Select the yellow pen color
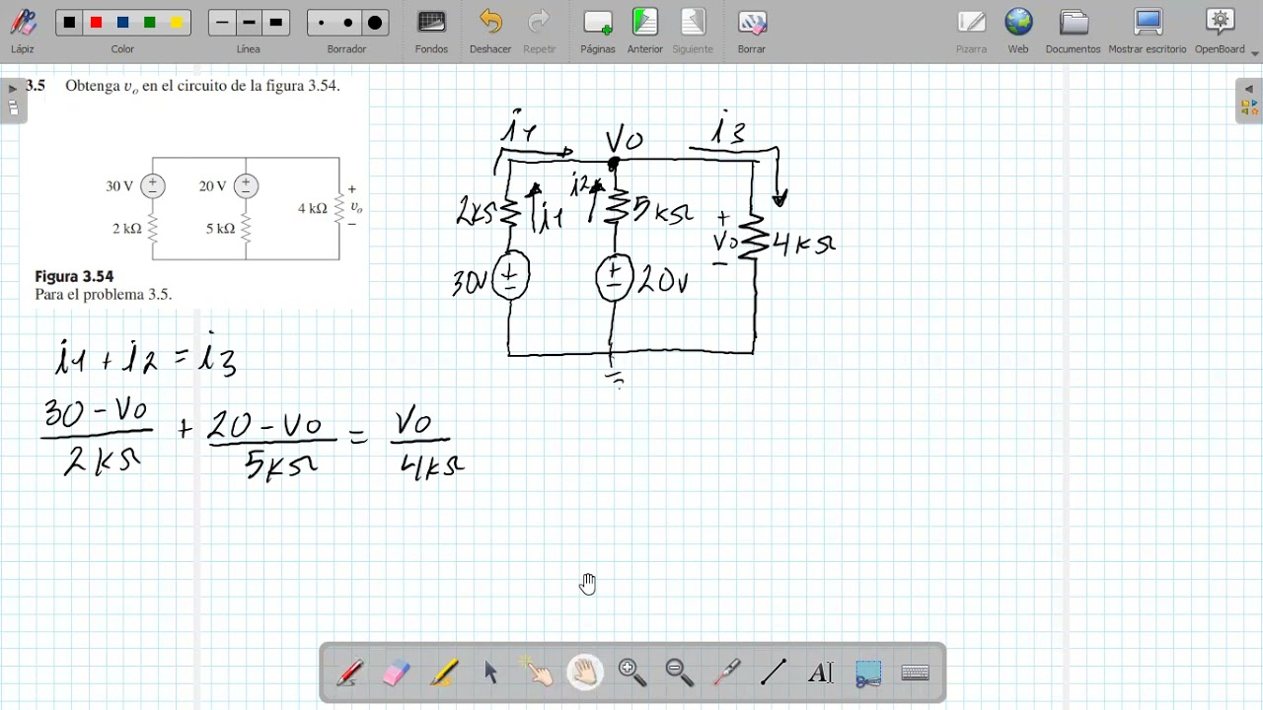Screen dimensions: 1263x710 pyautogui.click(x=177, y=23)
